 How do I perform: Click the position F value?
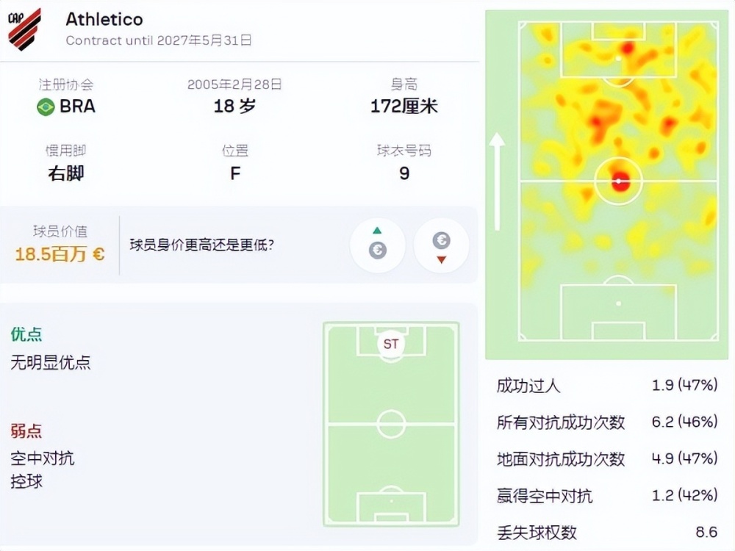click(235, 173)
